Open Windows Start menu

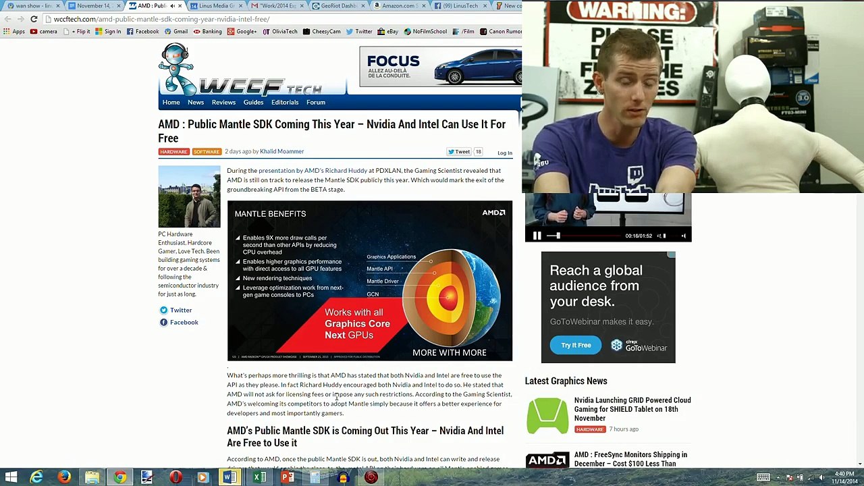[11, 478]
